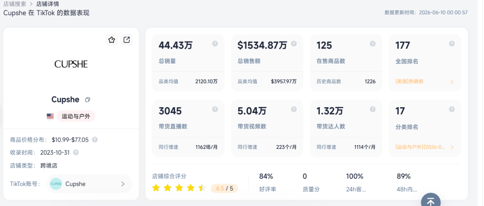Click the 1114个/月 同行增速 value
The image size is (484, 206).
point(365,147)
